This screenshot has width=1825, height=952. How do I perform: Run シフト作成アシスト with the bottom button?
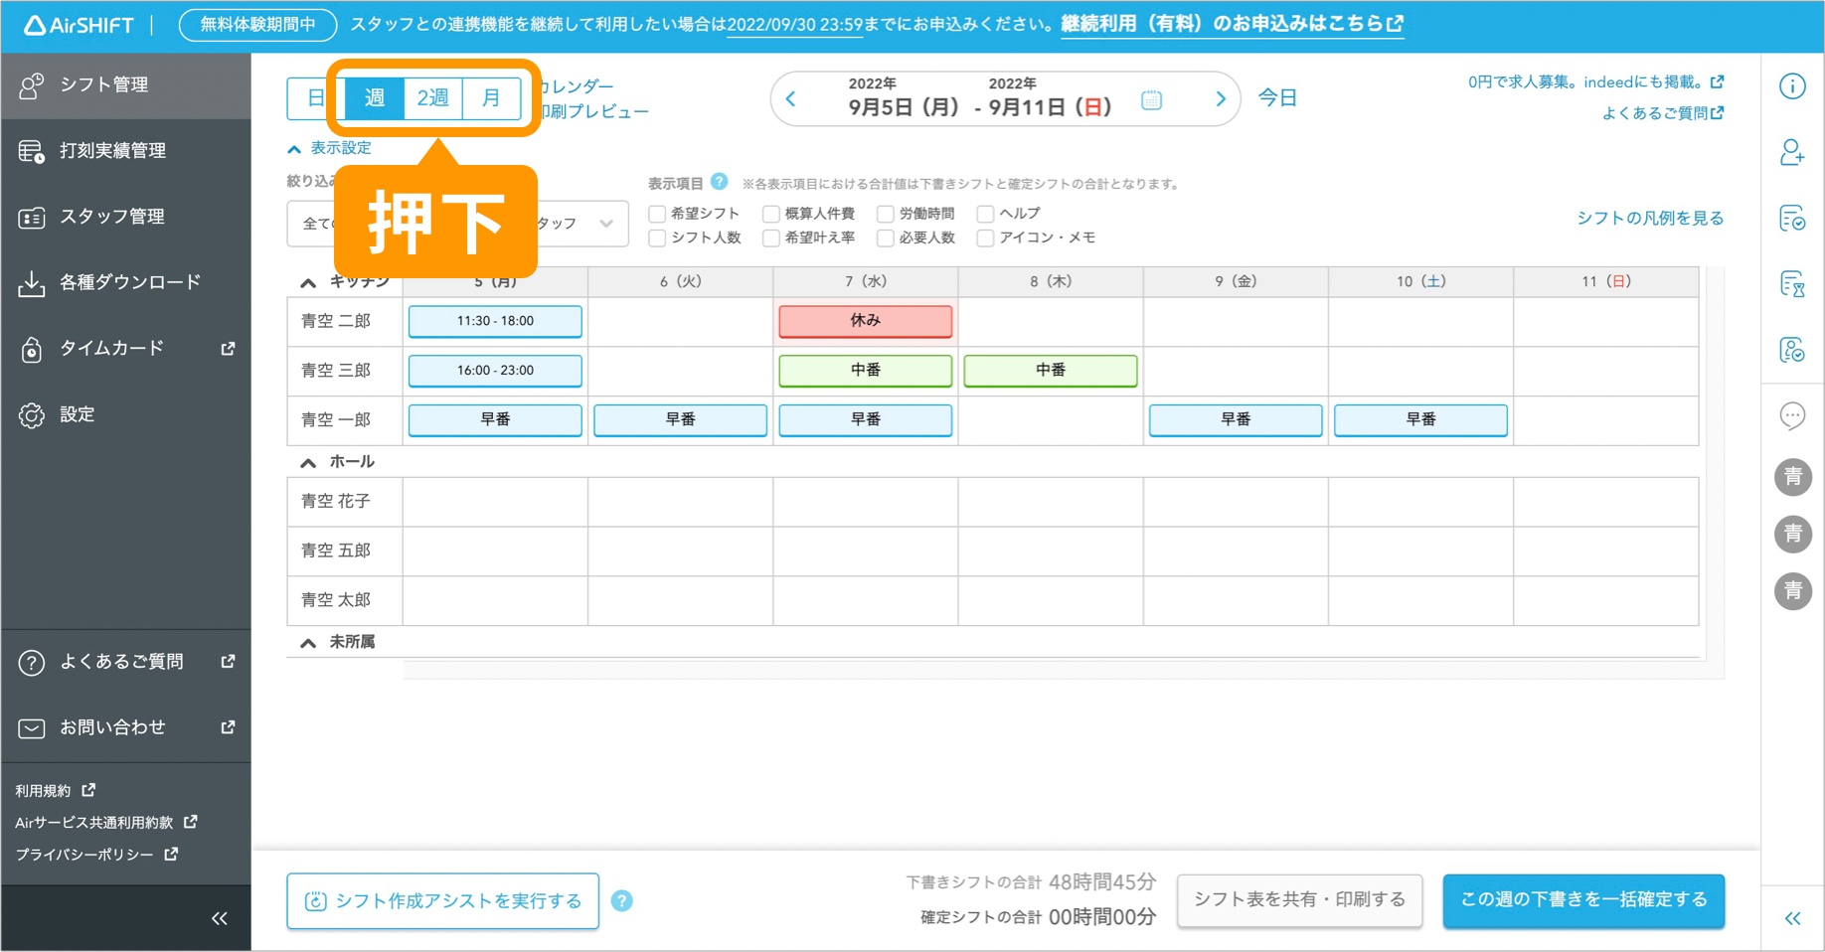[x=441, y=899]
